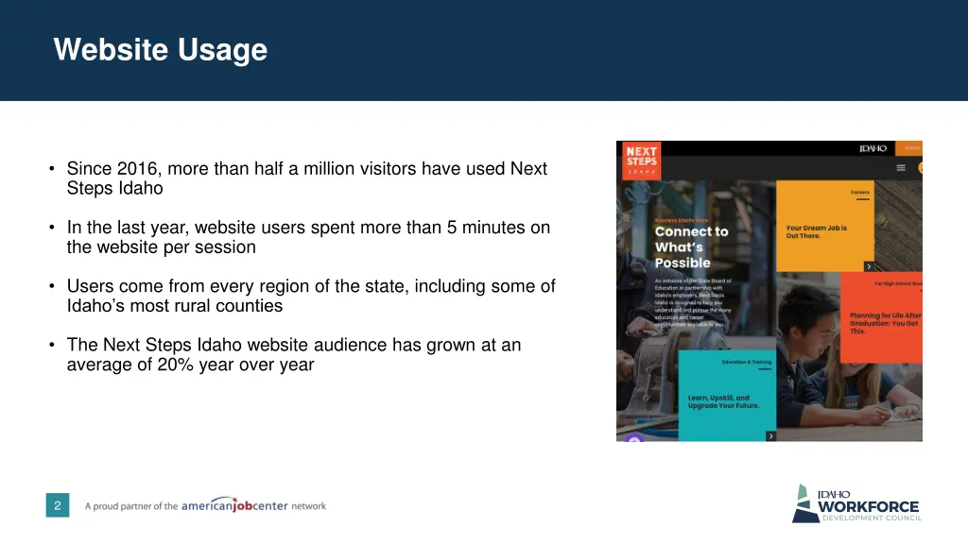Click the 'Connect to What's Possible' heading

click(691, 247)
